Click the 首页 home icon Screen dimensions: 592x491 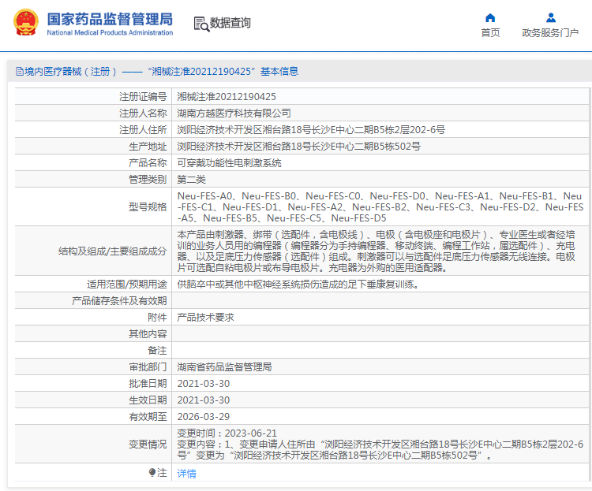pyautogui.click(x=490, y=17)
